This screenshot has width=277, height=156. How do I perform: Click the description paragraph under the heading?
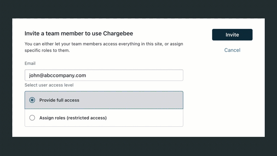pyautogui.click(x=104, y=47)
